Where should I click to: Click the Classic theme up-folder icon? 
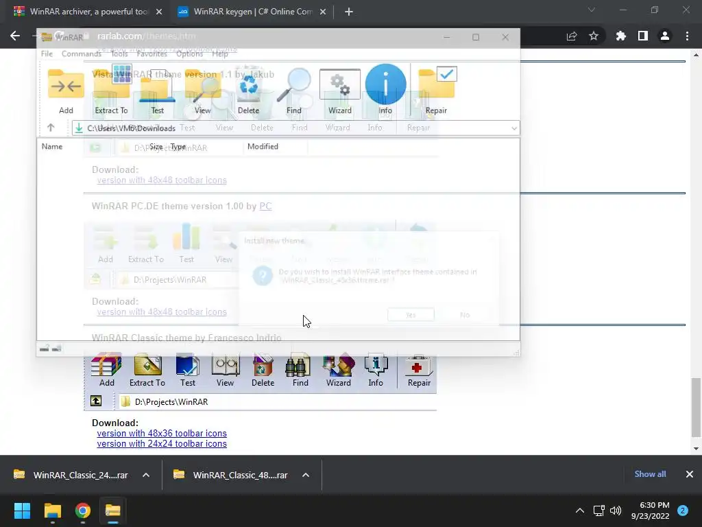[x=96, y=401]
